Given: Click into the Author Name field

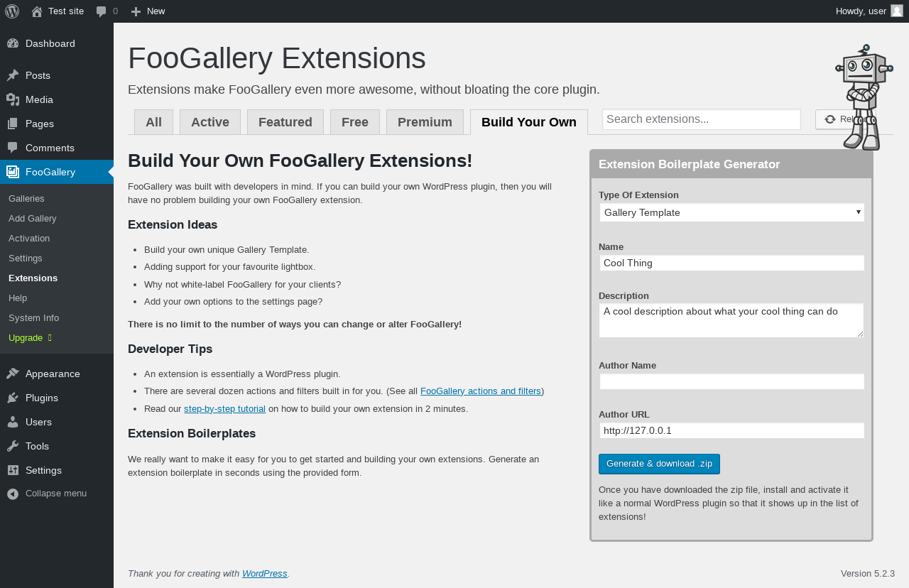Looking at the screenshot, I should tap(731, 381).
